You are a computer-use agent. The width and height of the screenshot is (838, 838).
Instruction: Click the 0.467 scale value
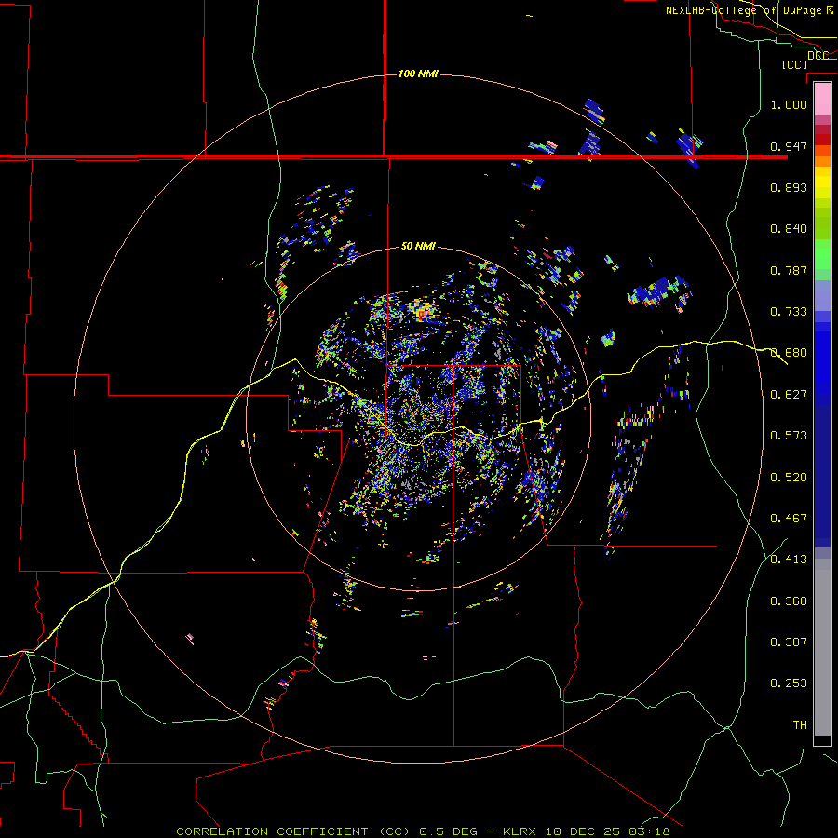click(789, 519)
